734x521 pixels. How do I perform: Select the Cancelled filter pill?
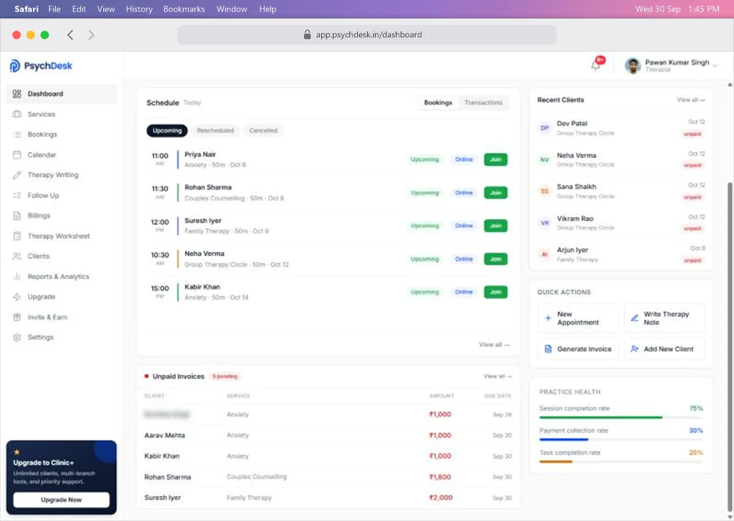point(264,130)
